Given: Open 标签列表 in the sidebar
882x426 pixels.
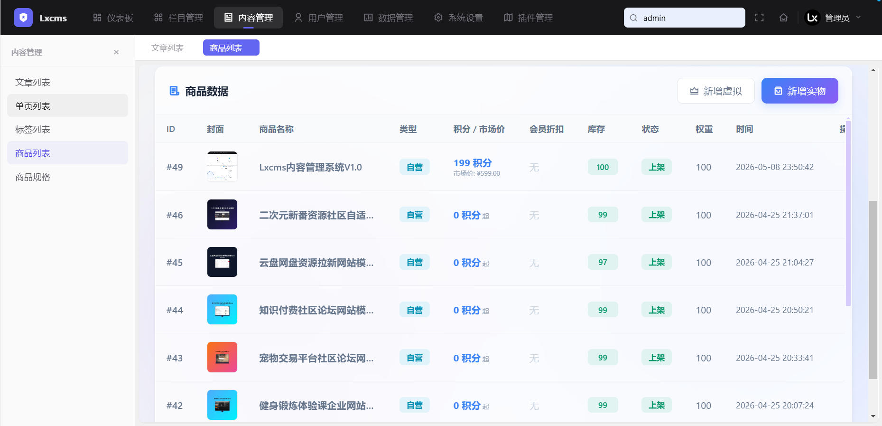Looking at the screenshot, I should (67, 129).
